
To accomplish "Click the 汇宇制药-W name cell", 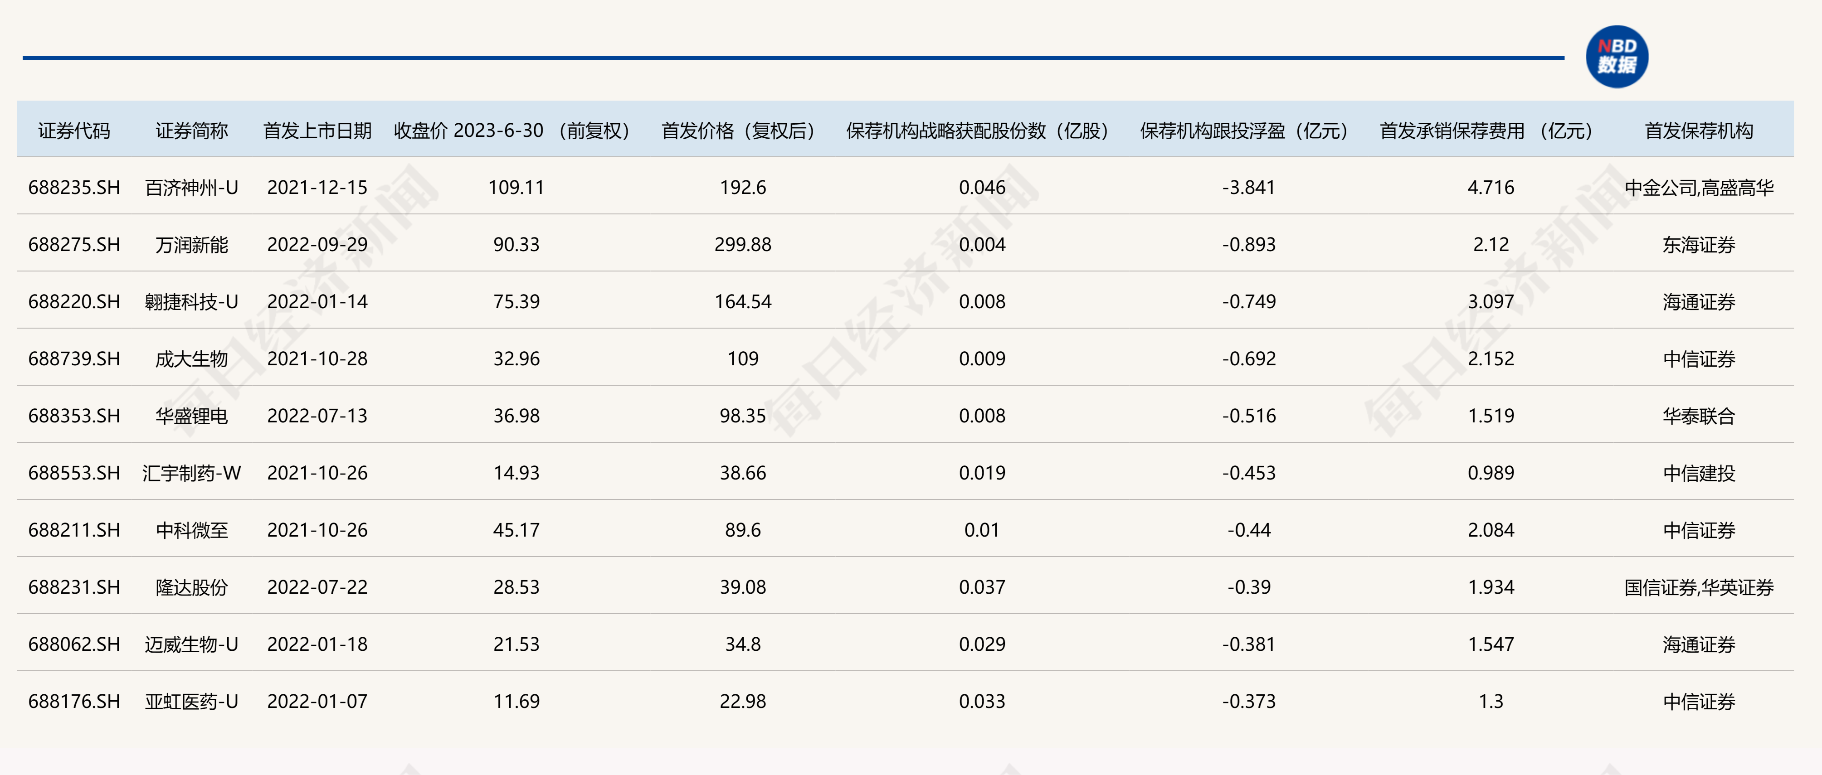I will [192, 473].
